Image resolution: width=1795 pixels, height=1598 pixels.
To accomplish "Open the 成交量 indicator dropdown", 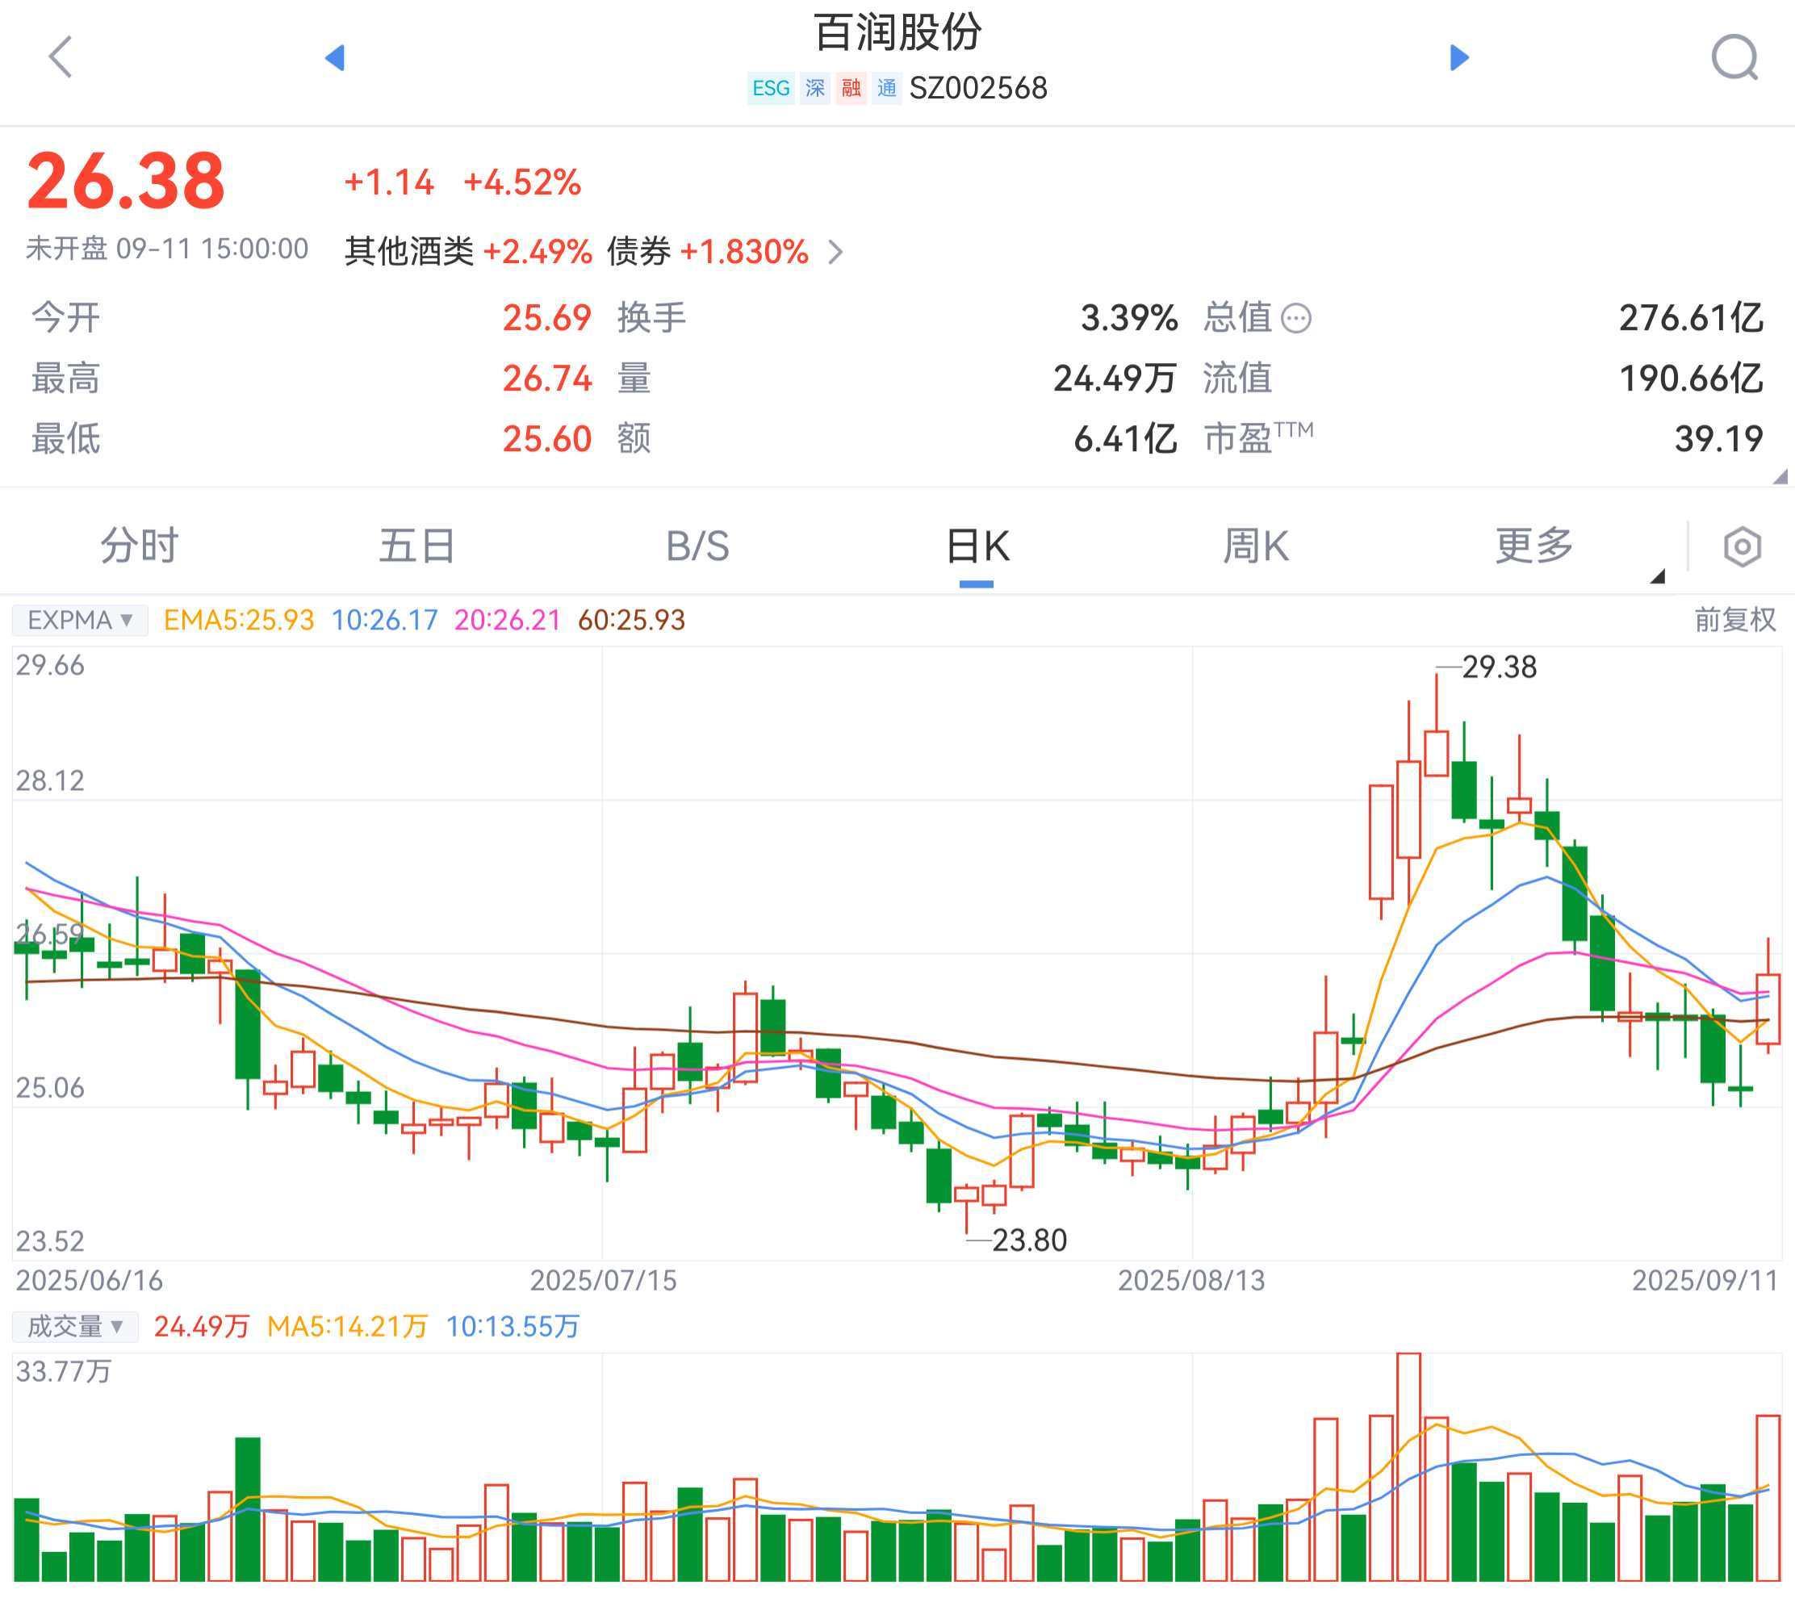I will [76, 1326].
